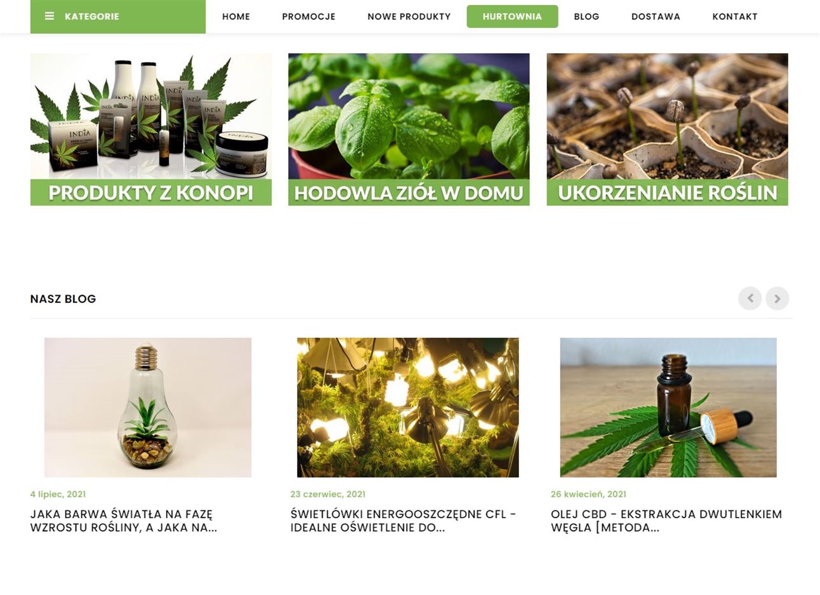Click the hamburger menu icon beside KATEGORIE

pos(49,16)
